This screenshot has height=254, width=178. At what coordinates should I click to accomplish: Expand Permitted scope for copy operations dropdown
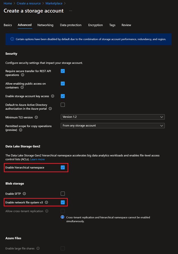[113, 126]
